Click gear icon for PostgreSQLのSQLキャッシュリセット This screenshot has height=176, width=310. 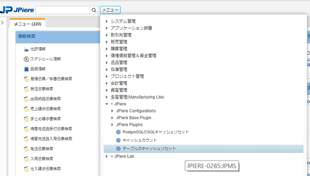click(x=118, y=132)
